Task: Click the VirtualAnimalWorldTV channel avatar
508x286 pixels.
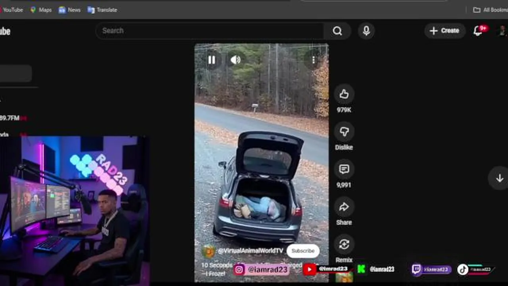Action: coord(208,251)
